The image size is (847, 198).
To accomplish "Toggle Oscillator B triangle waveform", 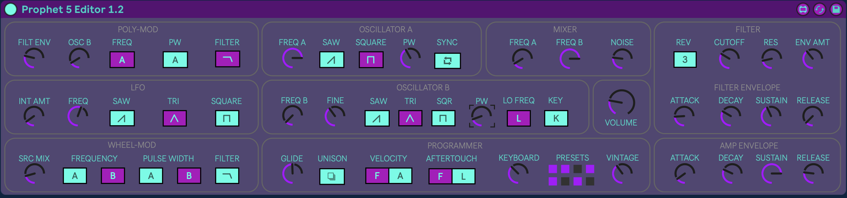I will pyautogui.click(x=410, y=118).
